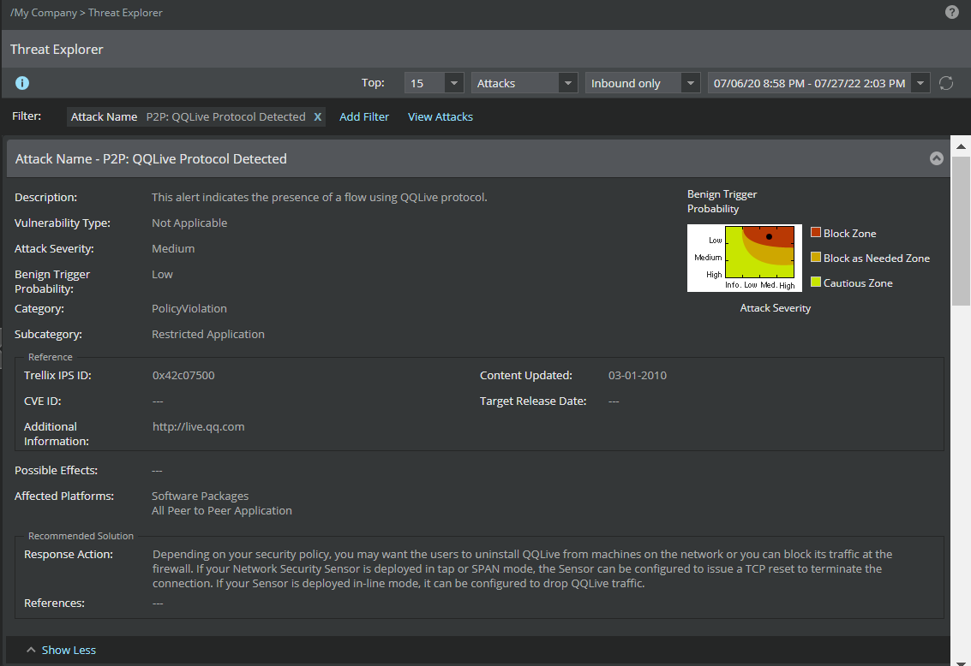Viewport: 971px width, 666px height.
Task: Open the Attacks type dropdown
Action: pyautogui.click(x=524, y=83)
